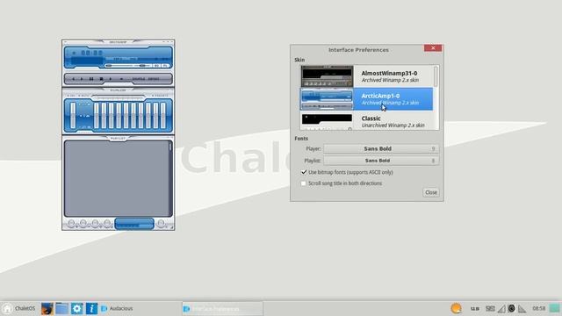The image size is (562, 316).
Task: Click the skin list scrollbar
Action: click(436, 76)
